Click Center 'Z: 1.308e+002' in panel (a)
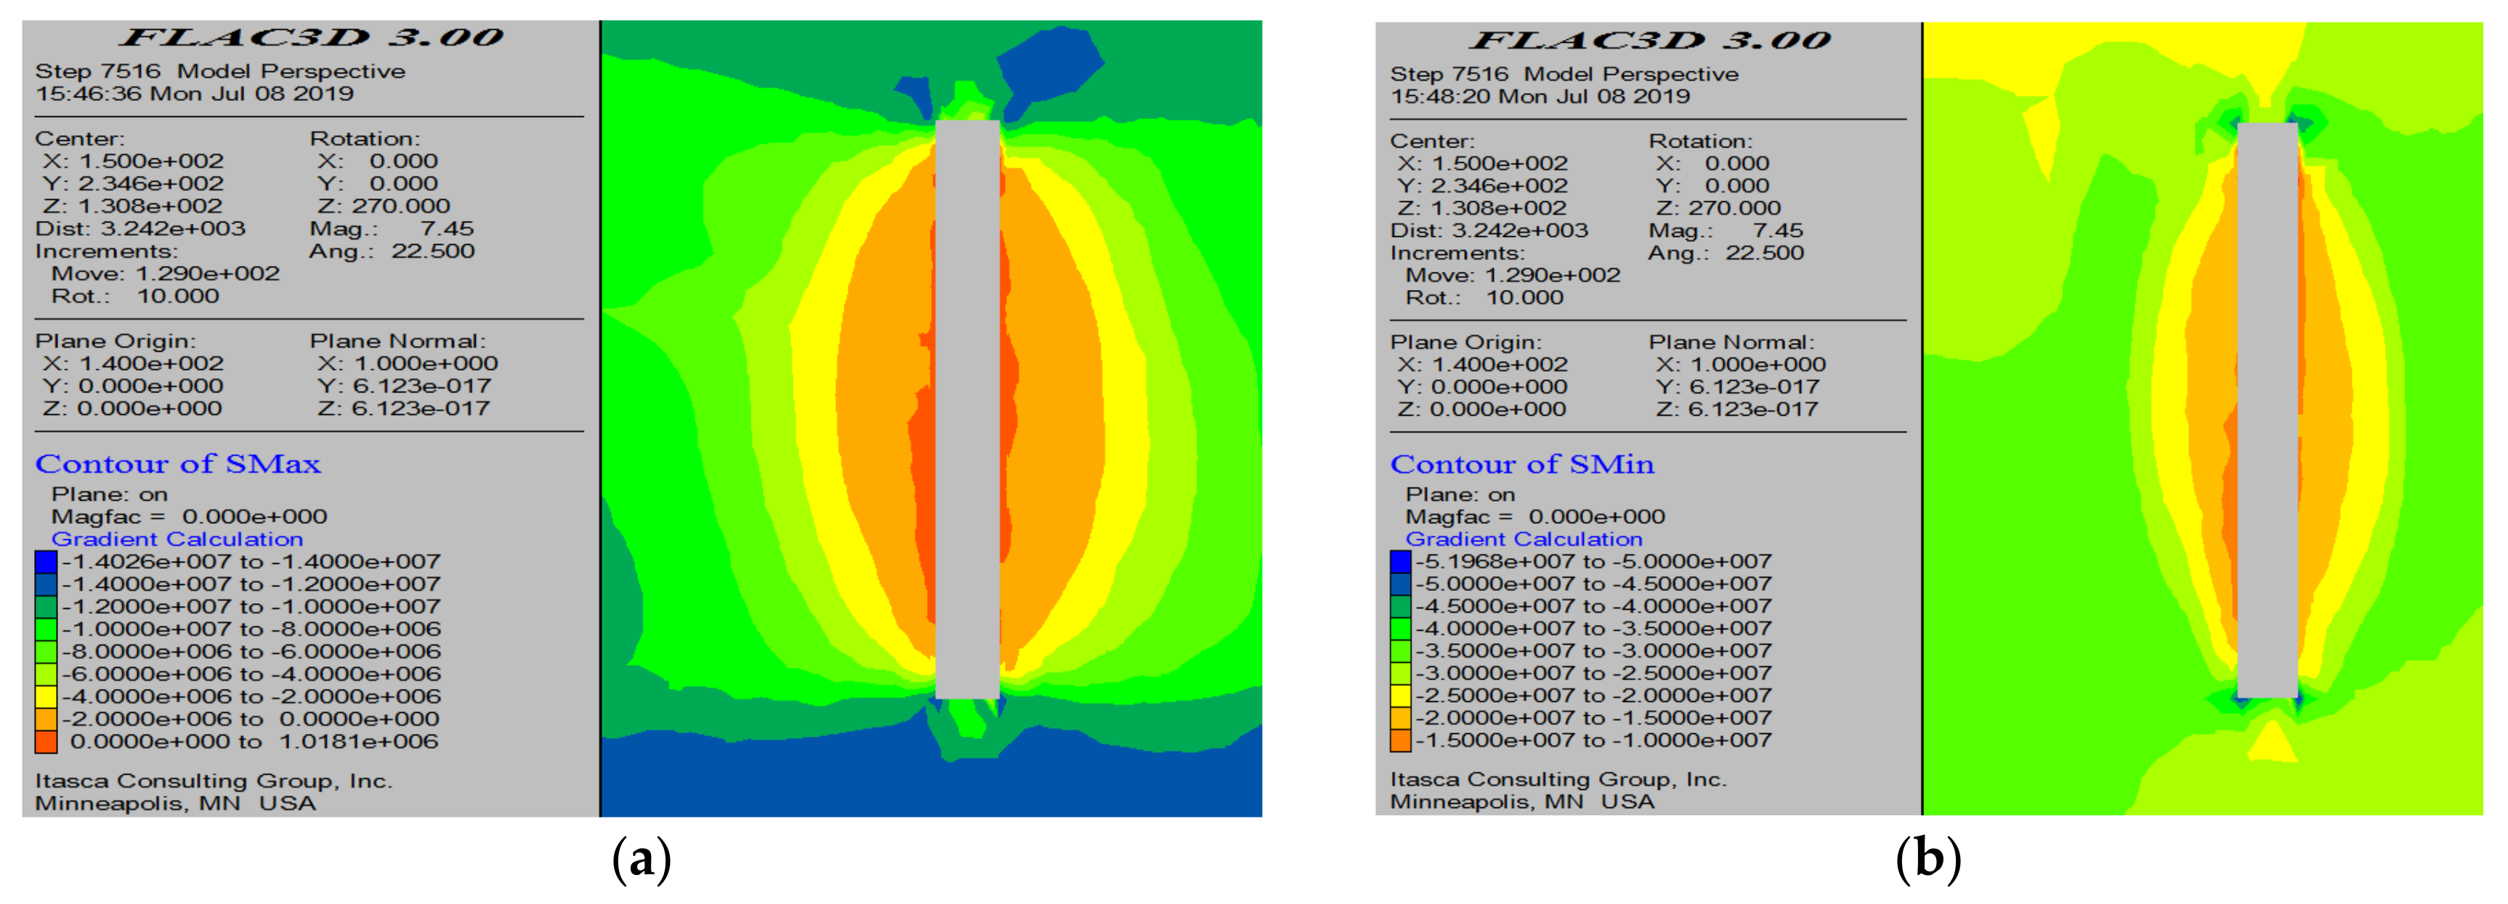2508x904 pixels. 132,206
